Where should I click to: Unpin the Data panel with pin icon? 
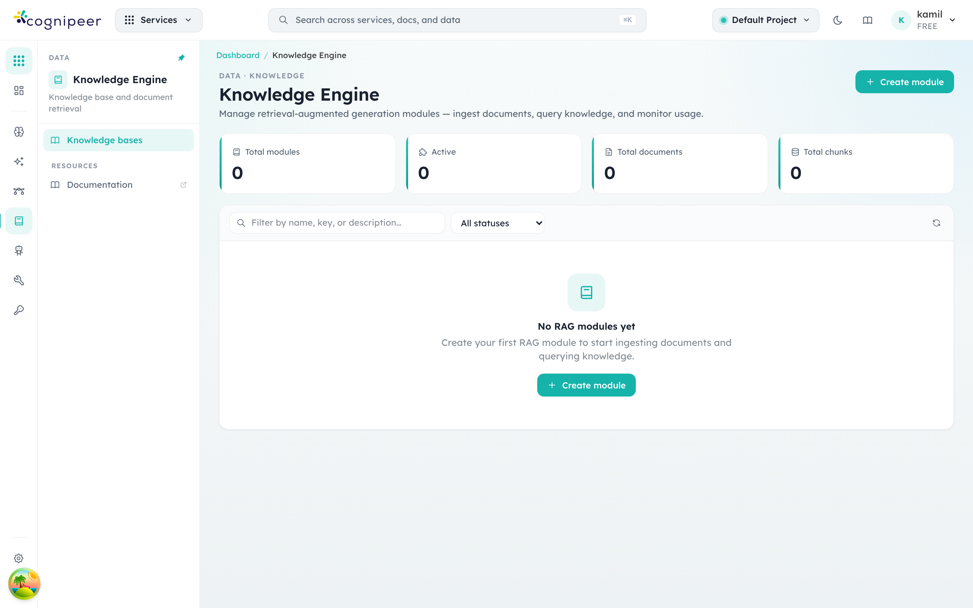(x=181, y=58)
